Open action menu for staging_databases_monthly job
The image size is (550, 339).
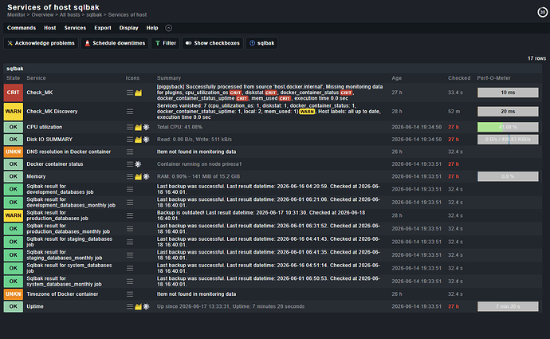(x=130, y=255)
